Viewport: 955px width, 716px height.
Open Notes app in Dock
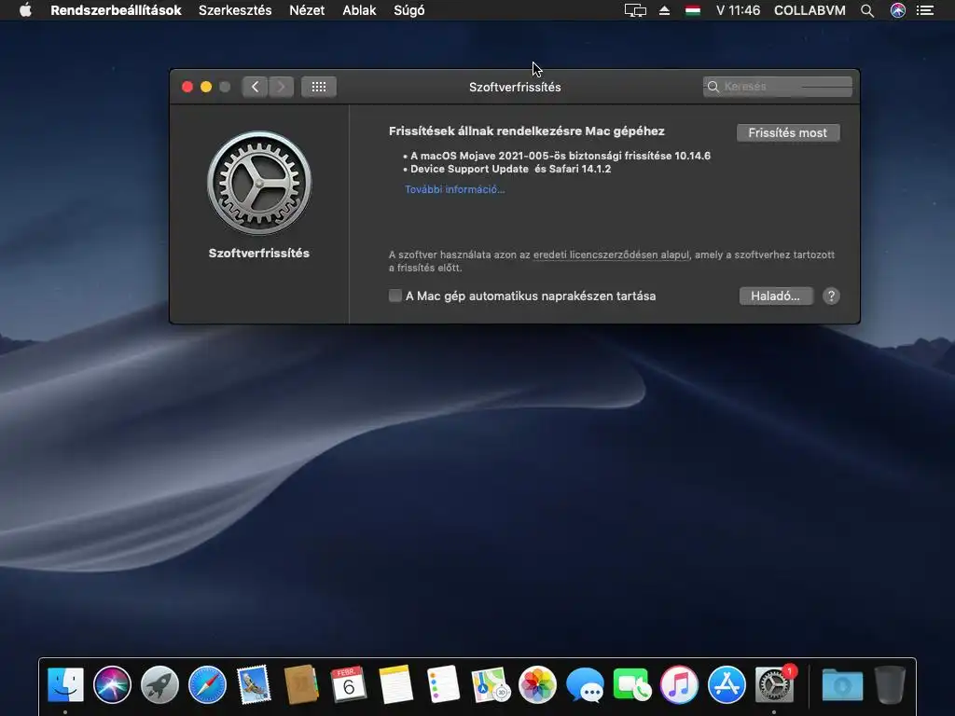pos(395,685)
